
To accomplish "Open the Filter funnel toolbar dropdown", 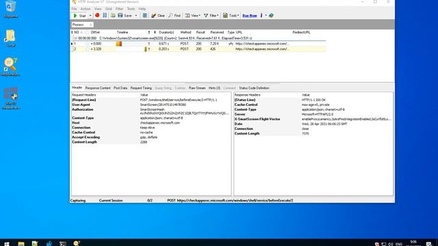I will point(211,16).
